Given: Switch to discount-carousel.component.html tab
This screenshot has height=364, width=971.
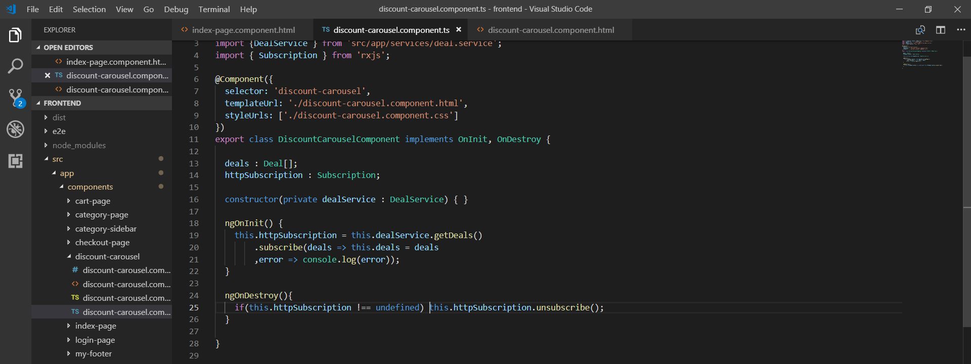Looking at the screenshot, I should (x=550, y=30).
